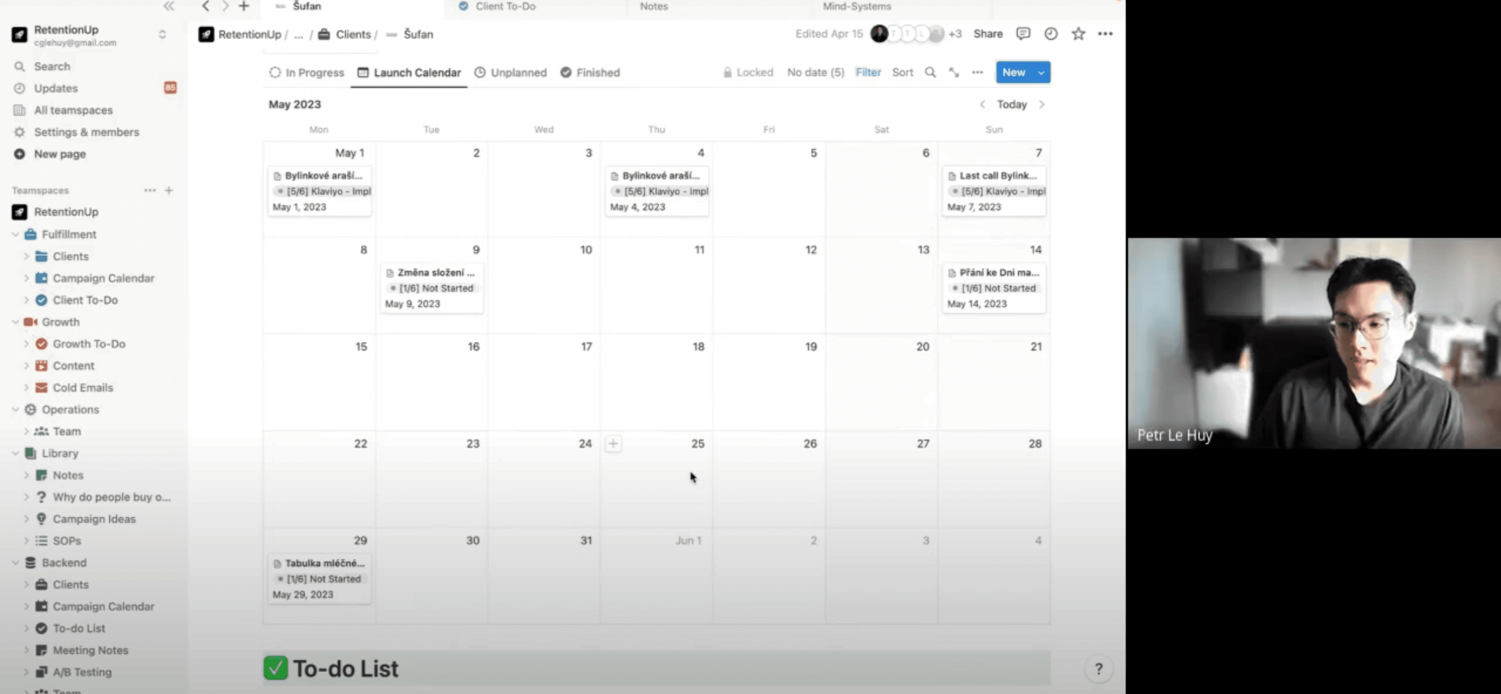
Task: Collapse the Growth teamspace section
Action: click(x=16, y=322)
